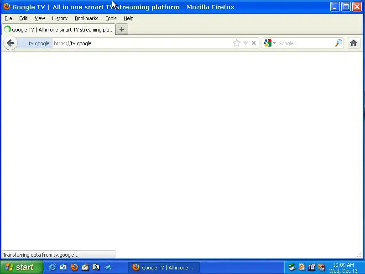
Task: Click the first system tray network icon
Action: pyautogui.click(x=292, y=267)
